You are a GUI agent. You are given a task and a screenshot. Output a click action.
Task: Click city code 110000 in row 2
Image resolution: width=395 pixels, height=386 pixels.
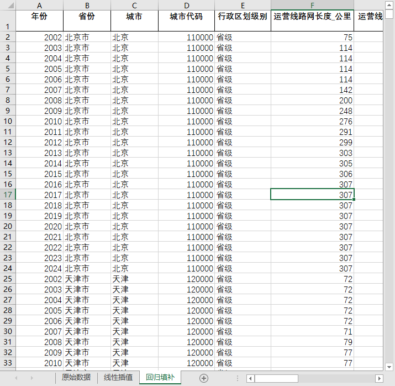click(186, 37)
